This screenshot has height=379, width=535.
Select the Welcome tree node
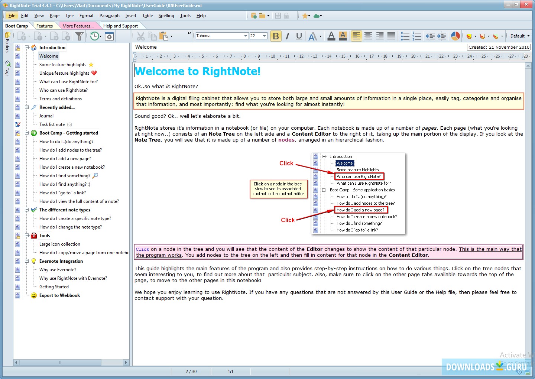coord(48,56)
